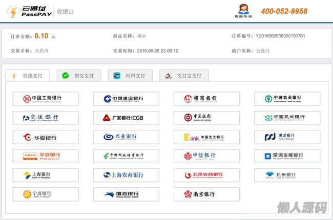333x220 pixels.
Task: Switch to the 支付宝支付 Alipay tab
Action: [184, 76]
